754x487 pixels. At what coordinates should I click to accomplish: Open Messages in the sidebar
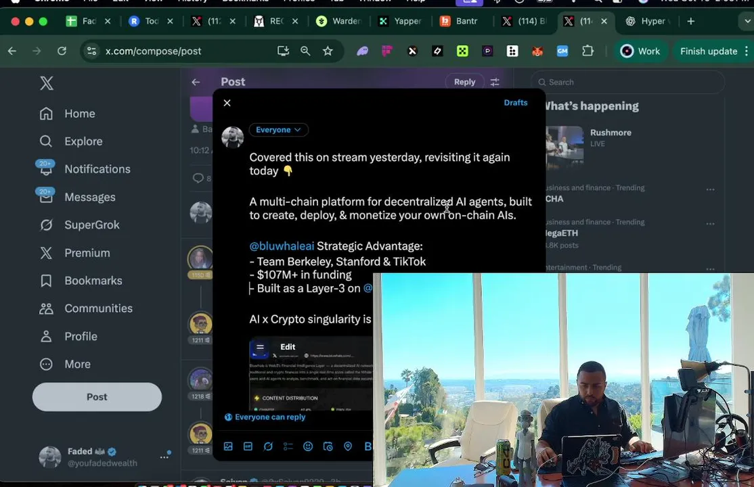click(77, 197)
